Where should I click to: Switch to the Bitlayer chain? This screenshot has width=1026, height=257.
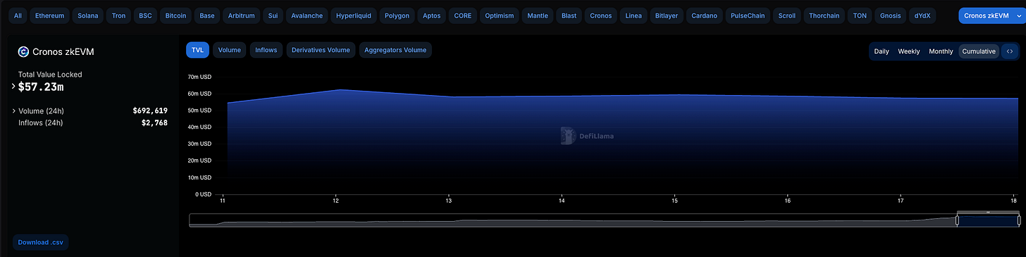click(x=666, y=15)
